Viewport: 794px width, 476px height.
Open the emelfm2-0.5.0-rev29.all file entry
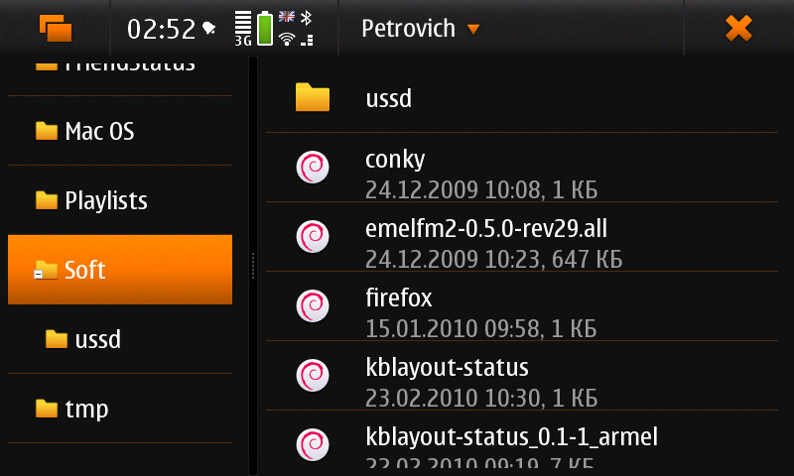point(486,230)
